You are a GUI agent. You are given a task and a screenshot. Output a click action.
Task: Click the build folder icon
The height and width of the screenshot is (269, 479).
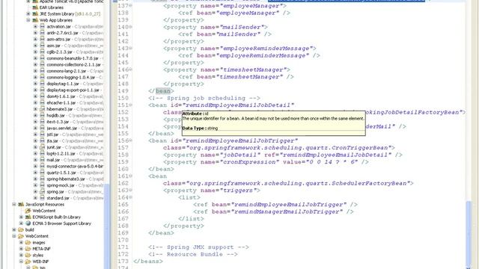[x=21, y=229]
